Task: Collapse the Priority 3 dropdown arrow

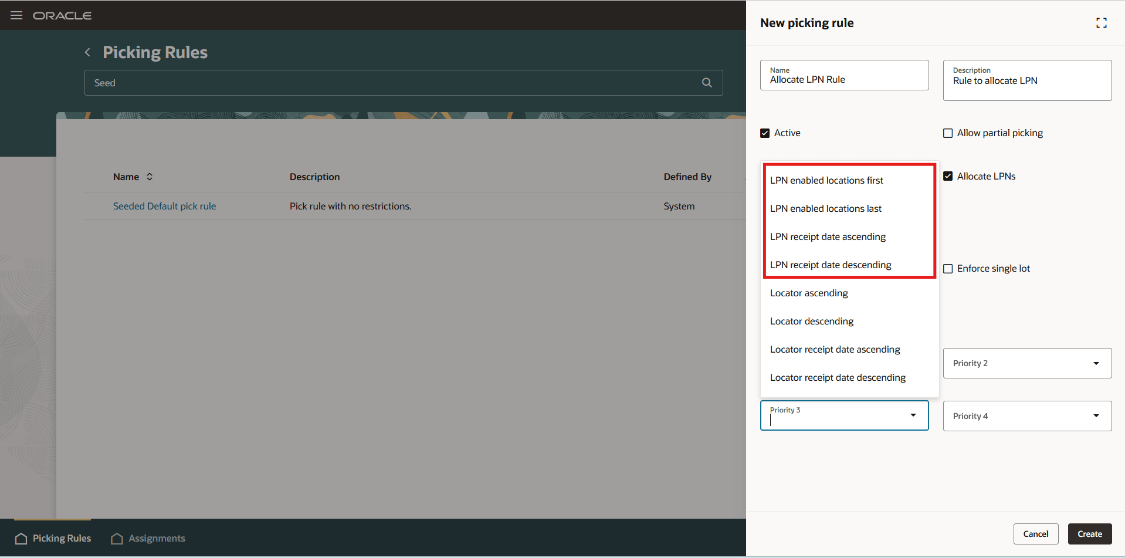Action: (x=913, y=415)
